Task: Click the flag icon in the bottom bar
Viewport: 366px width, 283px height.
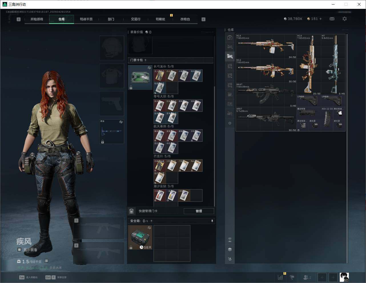Action: pyautogui.click(x=292, y=277)
